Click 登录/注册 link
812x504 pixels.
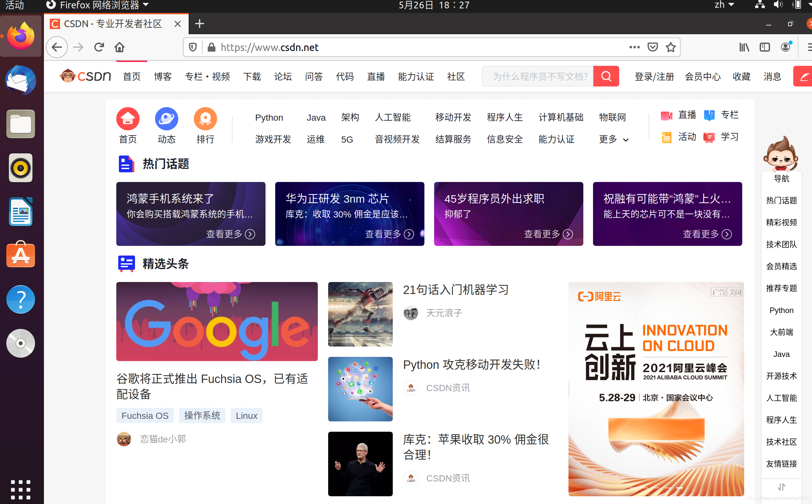[654, 76]
